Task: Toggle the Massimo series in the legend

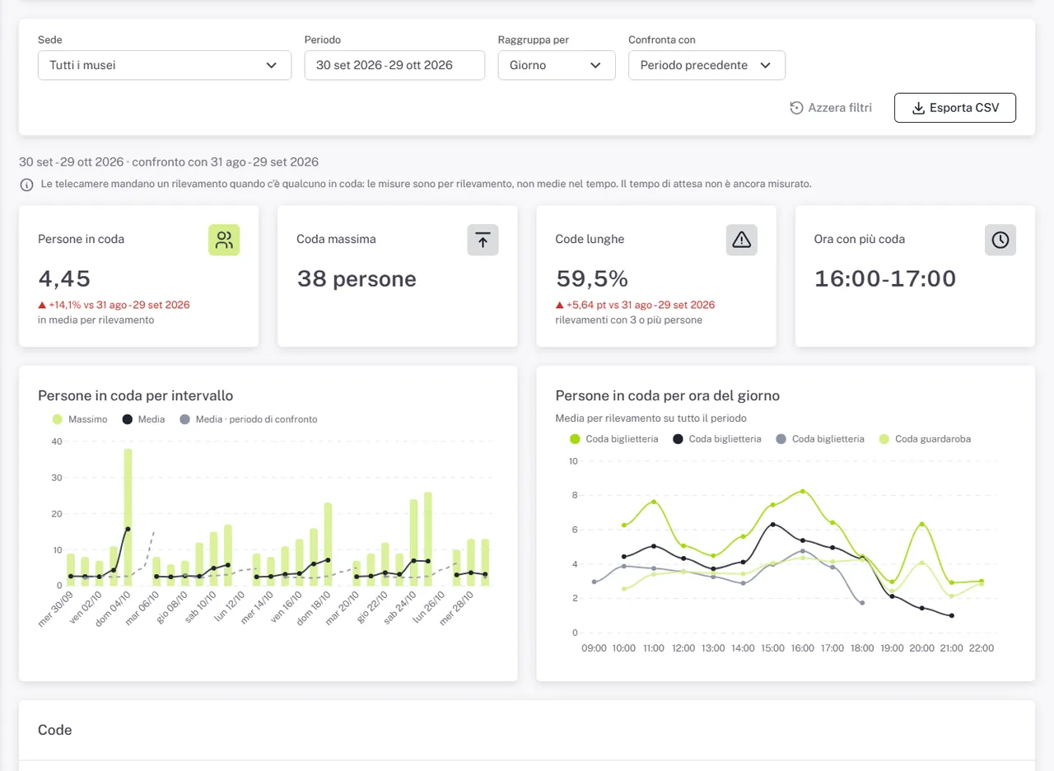Action: click(x=80, y=419)
